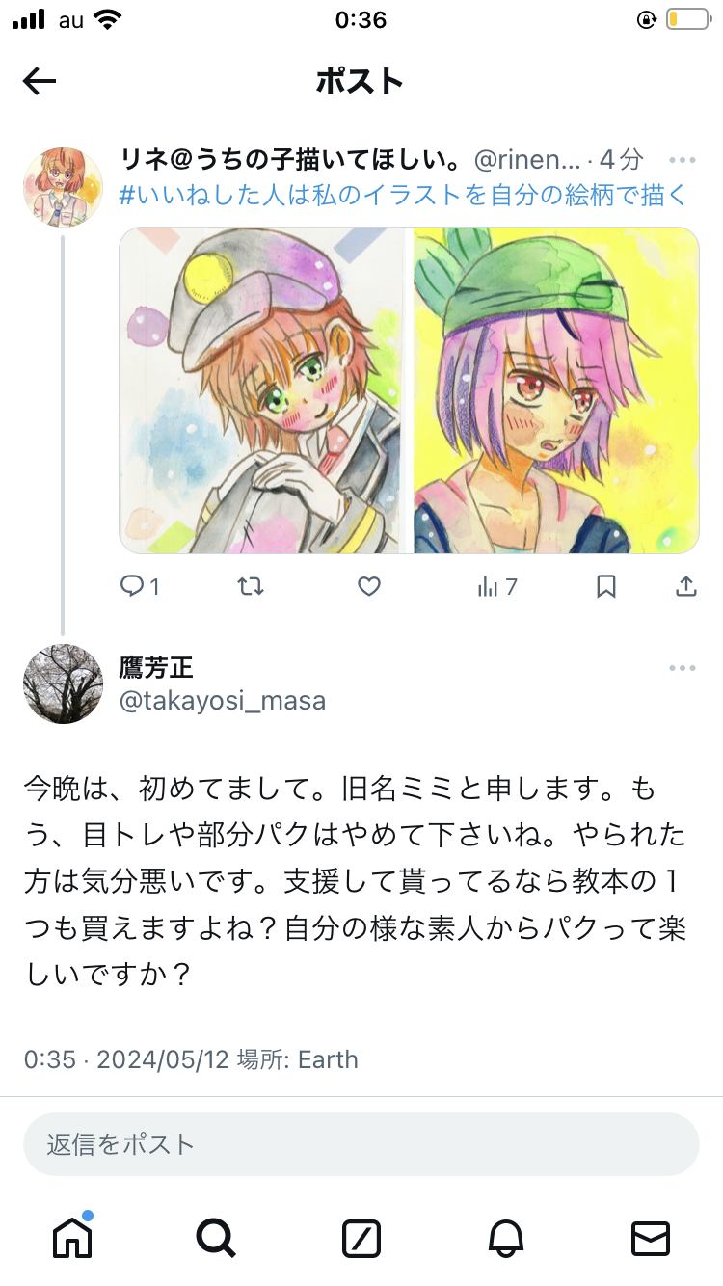This screenshot has width=723, height=1286.
Task: Open the Notifications bell tab
Action: pos(506,1238)
